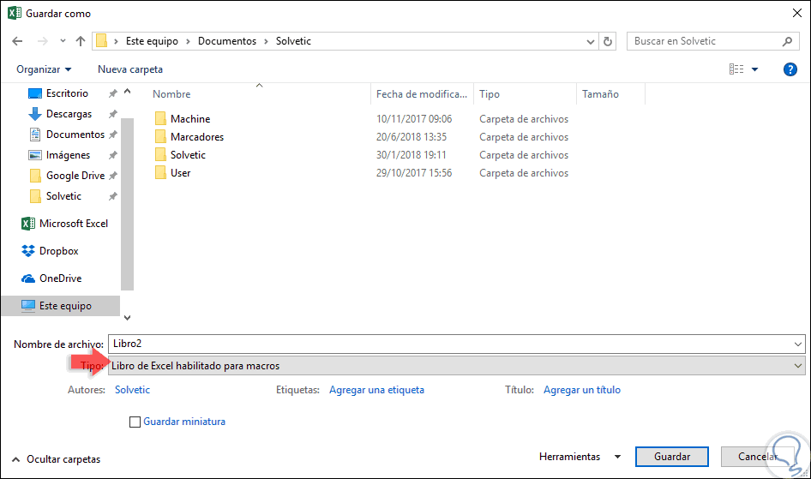Select Dropbox in the navigation pane

(x=58, y=251)
